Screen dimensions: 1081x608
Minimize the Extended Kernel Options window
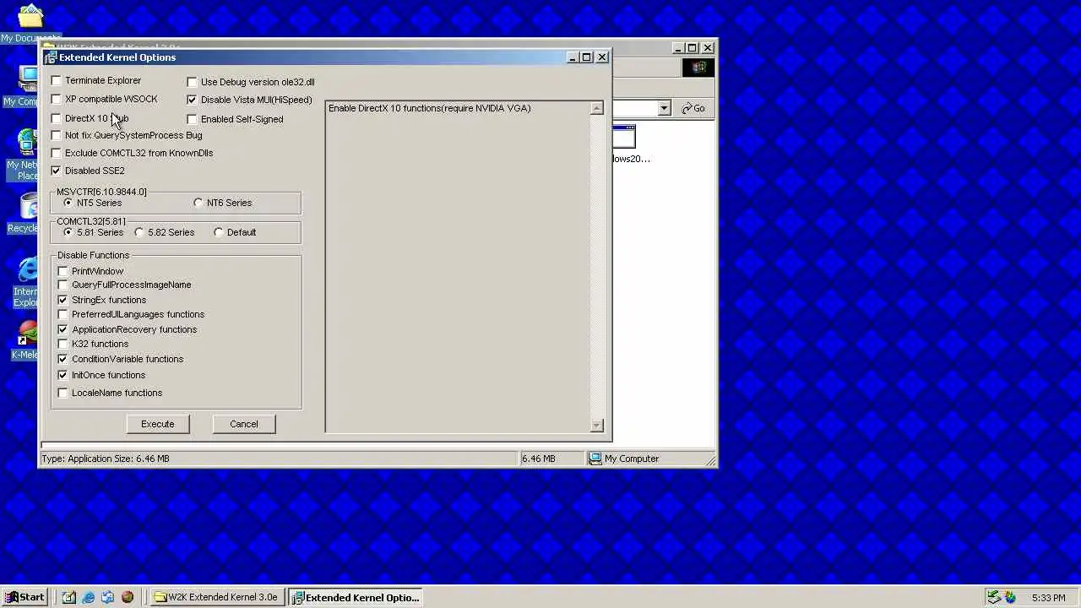point(572,57)
